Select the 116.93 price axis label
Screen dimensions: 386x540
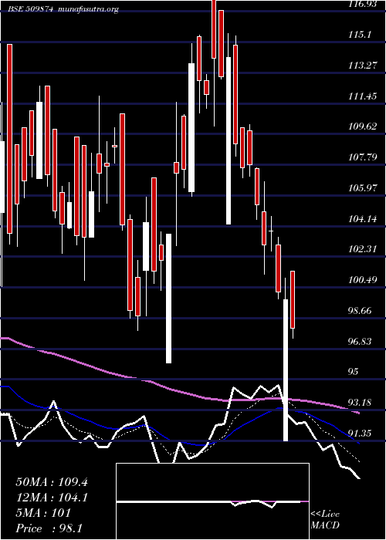click(x=363, y=4)
